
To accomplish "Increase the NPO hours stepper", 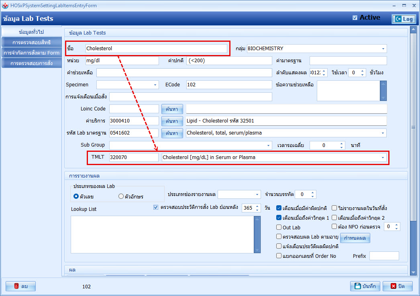I will pos(396,225).
